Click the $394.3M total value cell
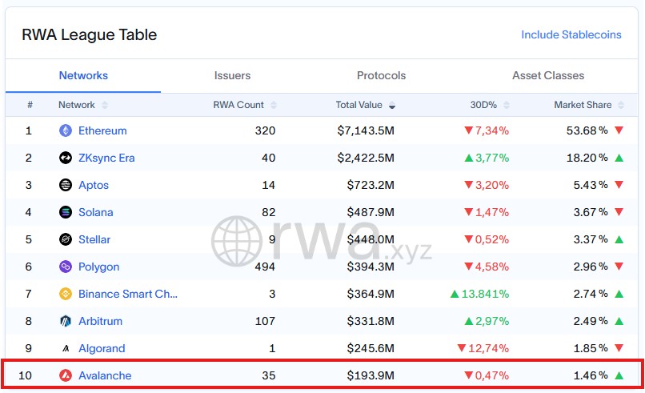 371,267
